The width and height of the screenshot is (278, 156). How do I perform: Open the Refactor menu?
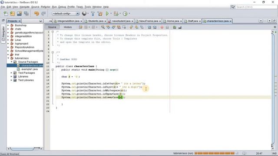tap(46, 7)
